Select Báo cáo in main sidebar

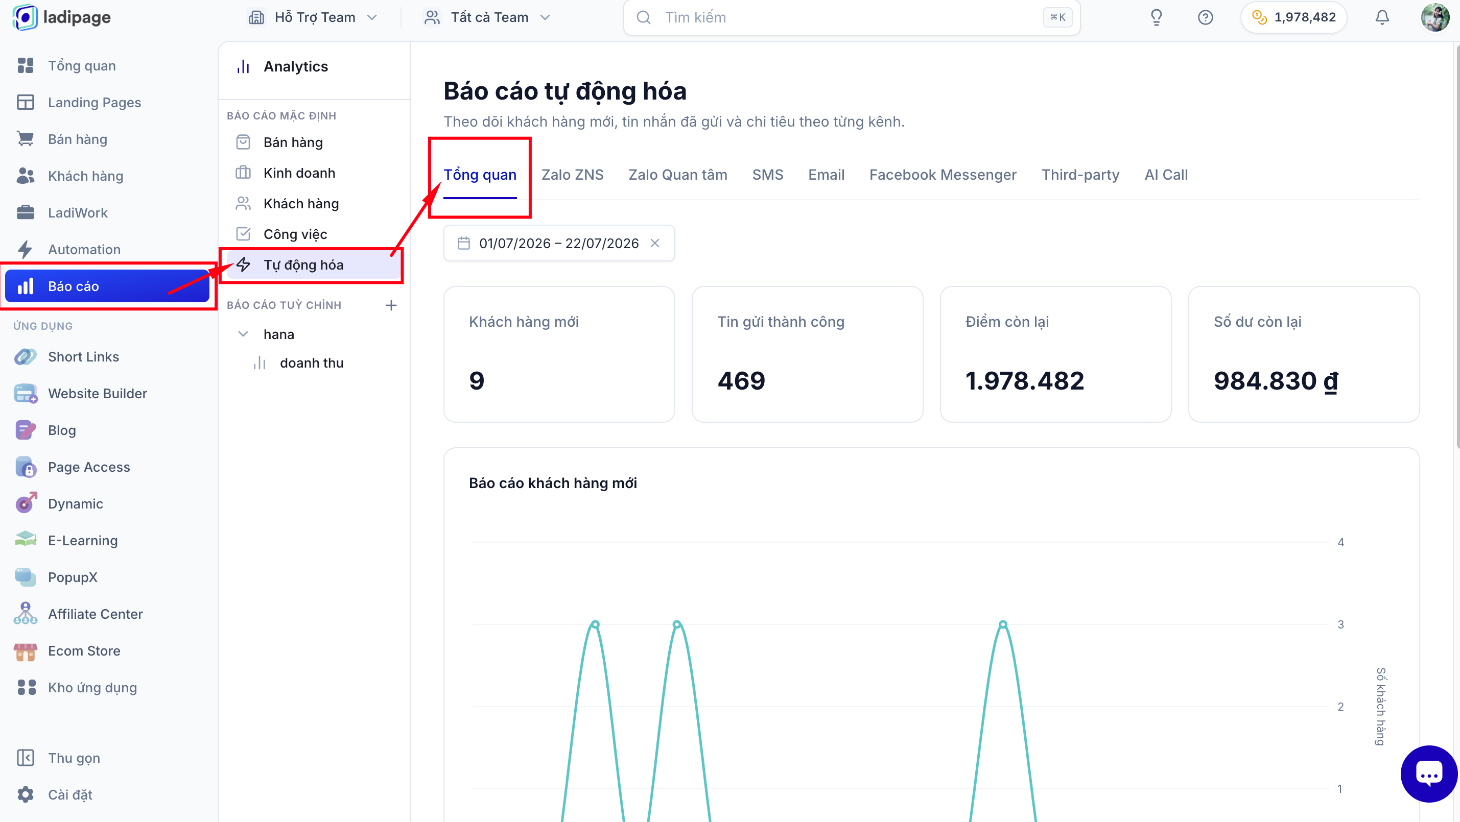coord(108,286)
